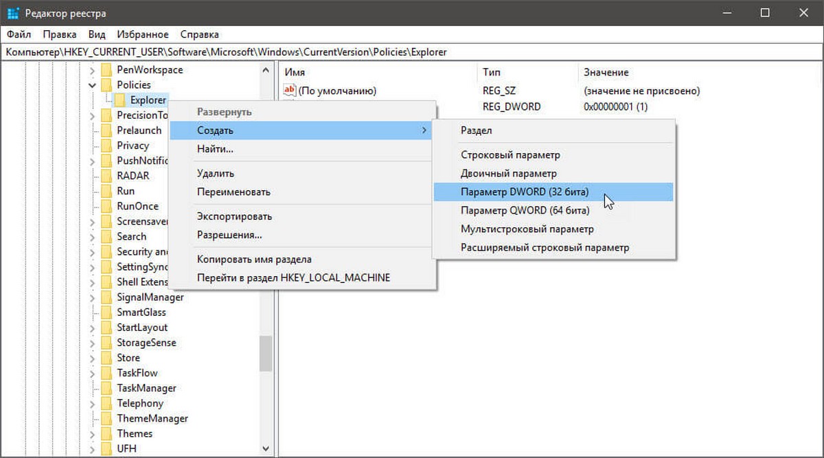Viewport: 824px width, 458px height.
Task: Expand the Telephony node arrow
Action: click(x=92, y=403)
